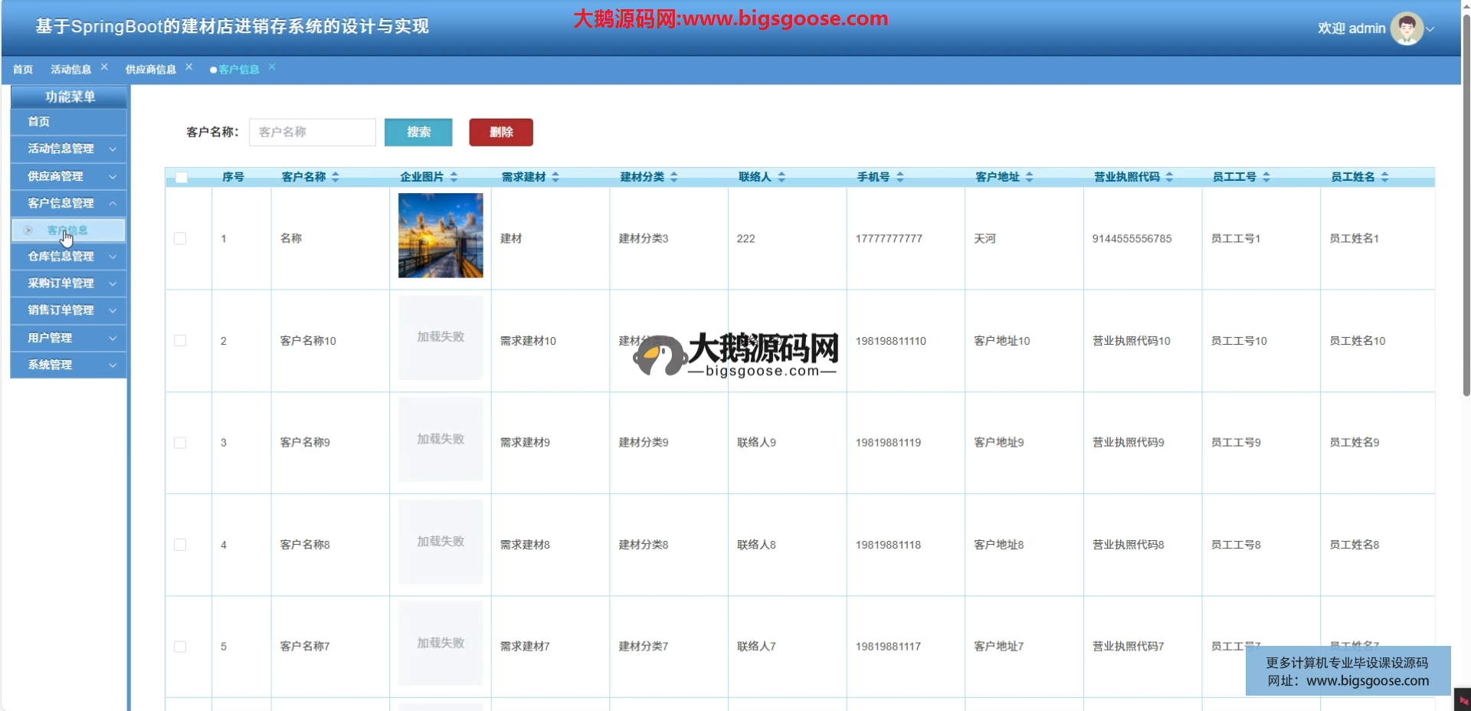This screenshot has height=711, width=1471.
Task: Focus the 客户名称 search input field
Action: (x=313, y=132)
